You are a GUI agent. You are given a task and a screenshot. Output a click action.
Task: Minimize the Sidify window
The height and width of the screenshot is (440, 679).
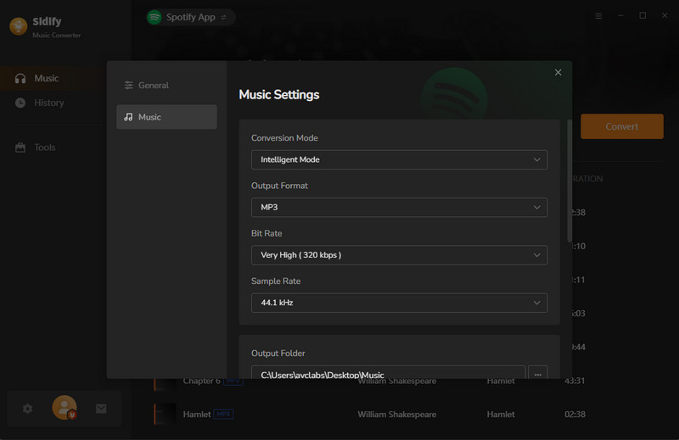[x=620, y=15]
